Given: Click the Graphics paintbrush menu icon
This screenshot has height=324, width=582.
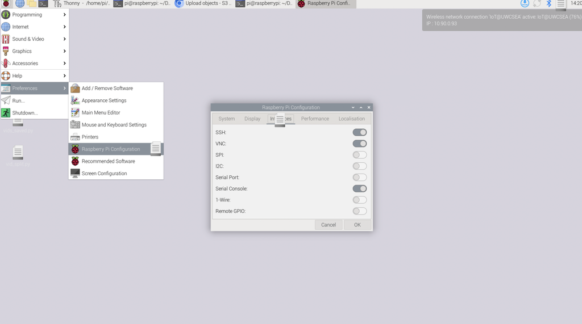Looking at the screenshot, I should [x=6, y=51].
